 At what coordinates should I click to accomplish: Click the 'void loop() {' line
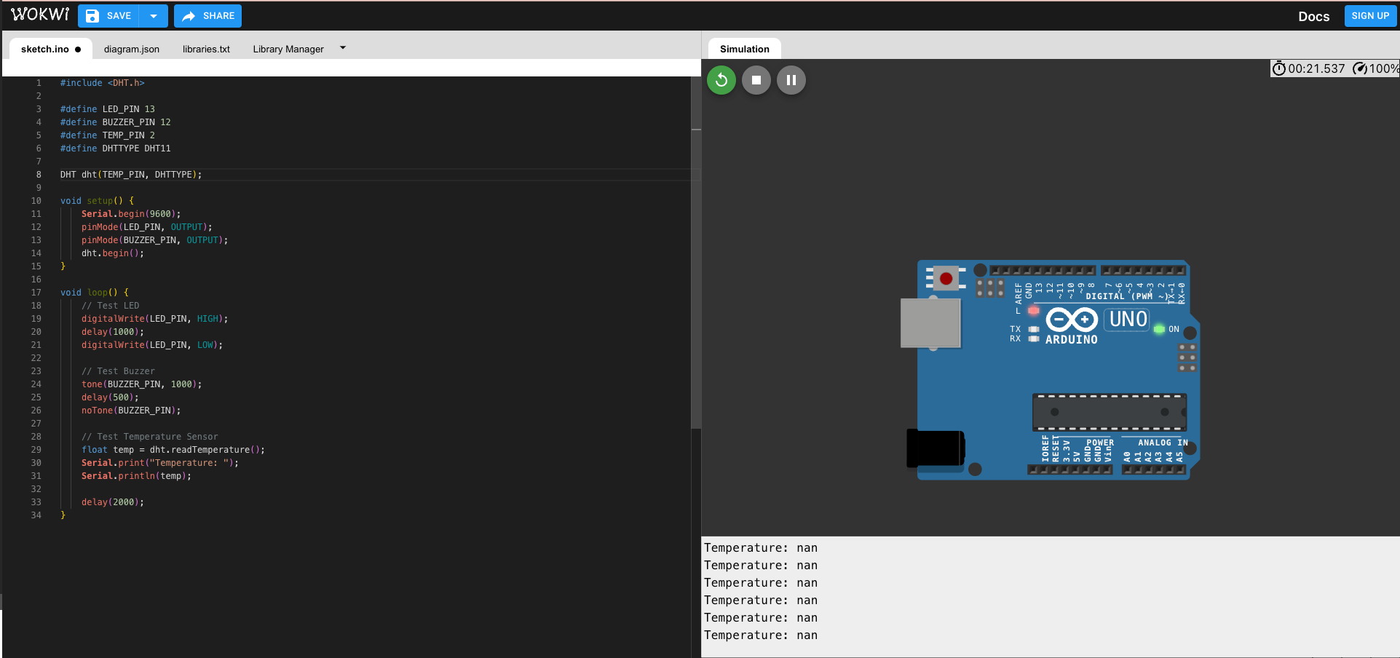(94, 293)
